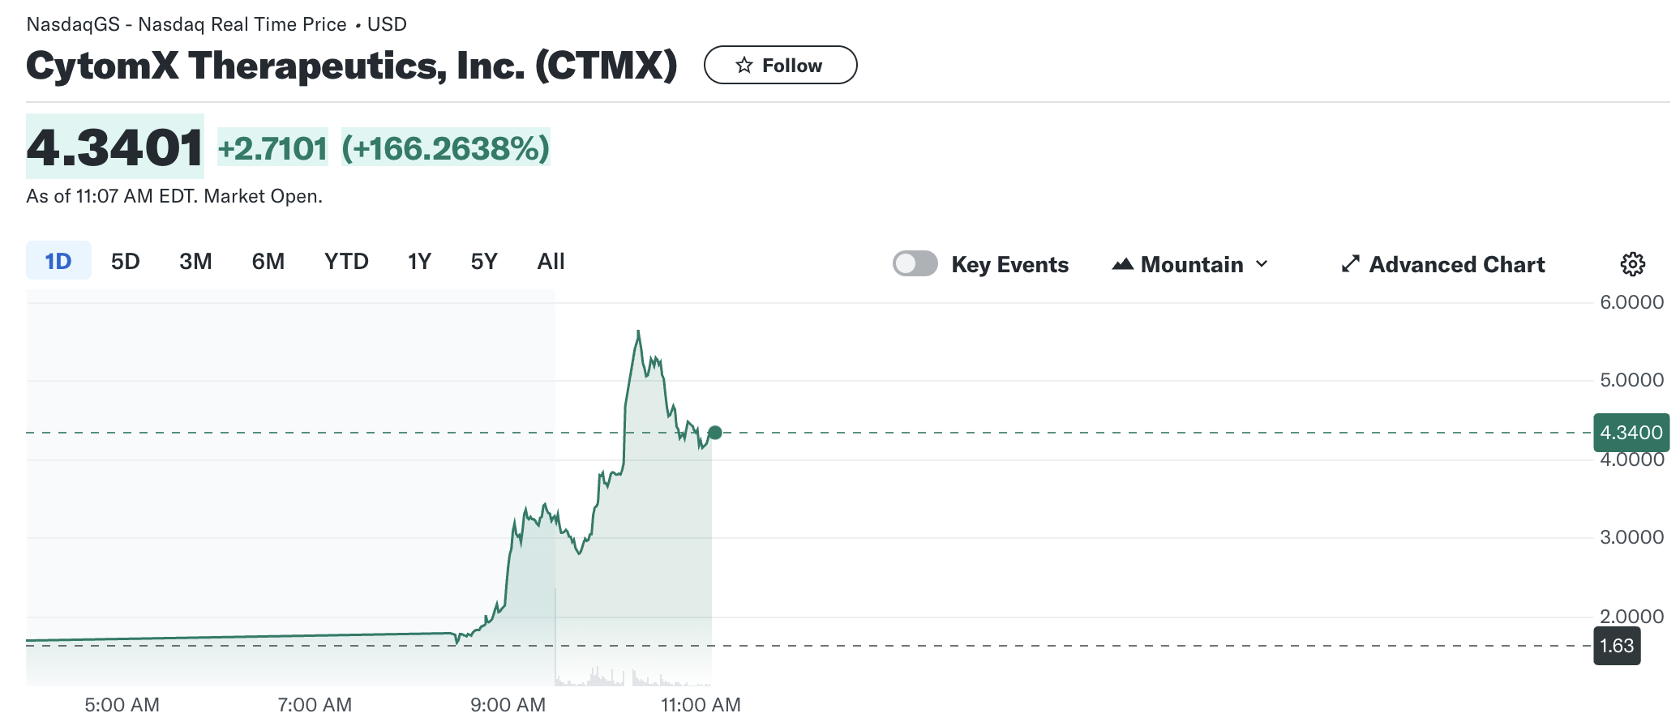Click the chart peak near 5.6

coord(639,332)
